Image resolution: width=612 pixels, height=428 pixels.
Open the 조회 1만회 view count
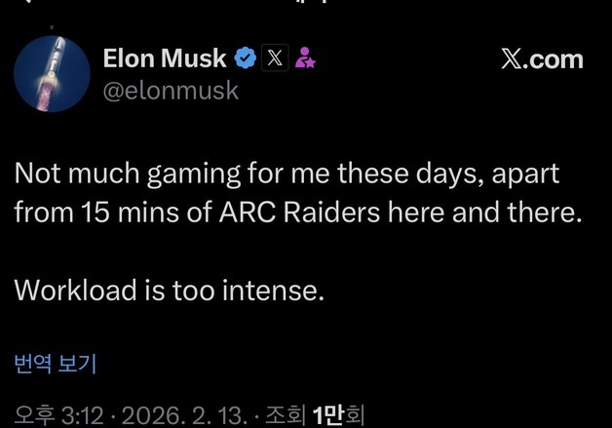[318, 416]
